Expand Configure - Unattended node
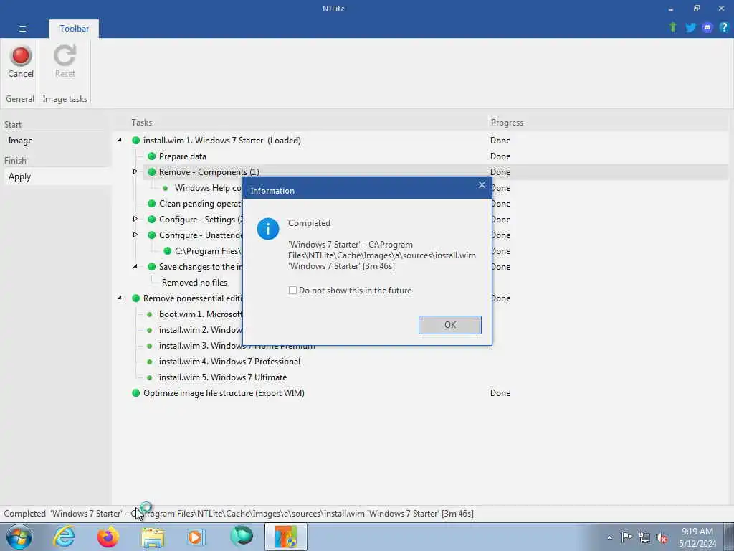Screen dimensions: 734x551 (135, 235)
